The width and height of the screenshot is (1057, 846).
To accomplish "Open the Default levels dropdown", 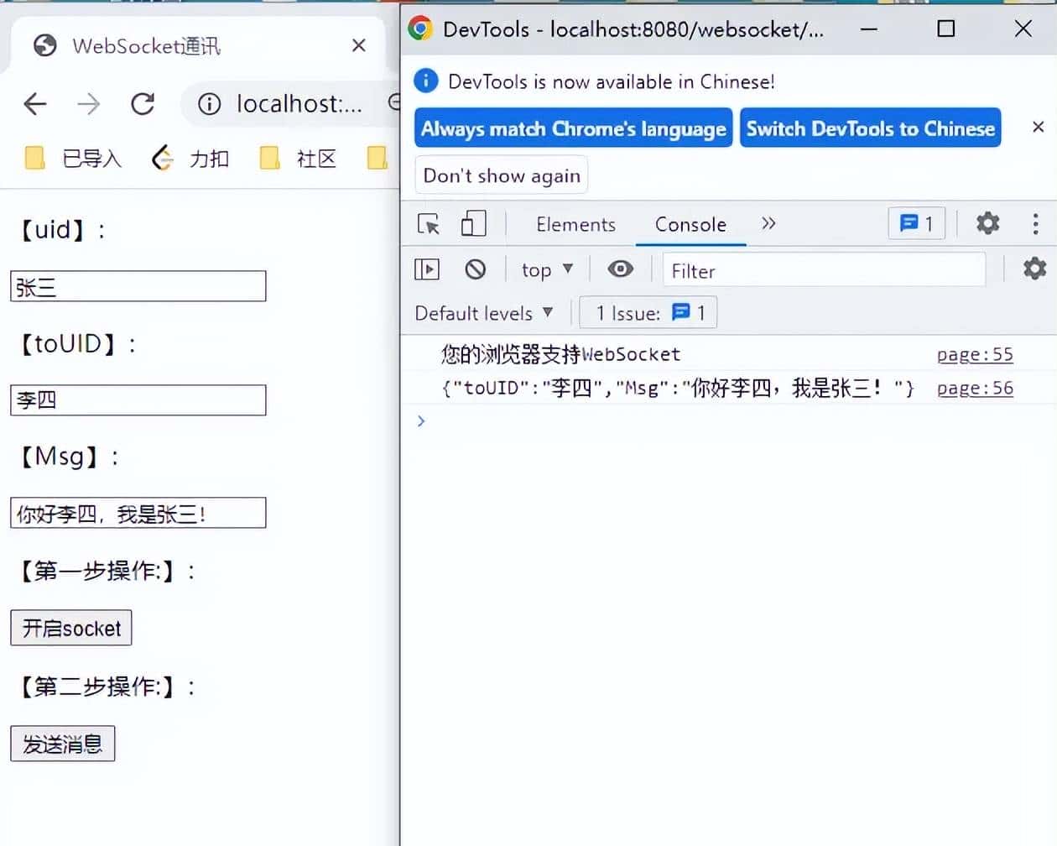I will tap(483, 312).
